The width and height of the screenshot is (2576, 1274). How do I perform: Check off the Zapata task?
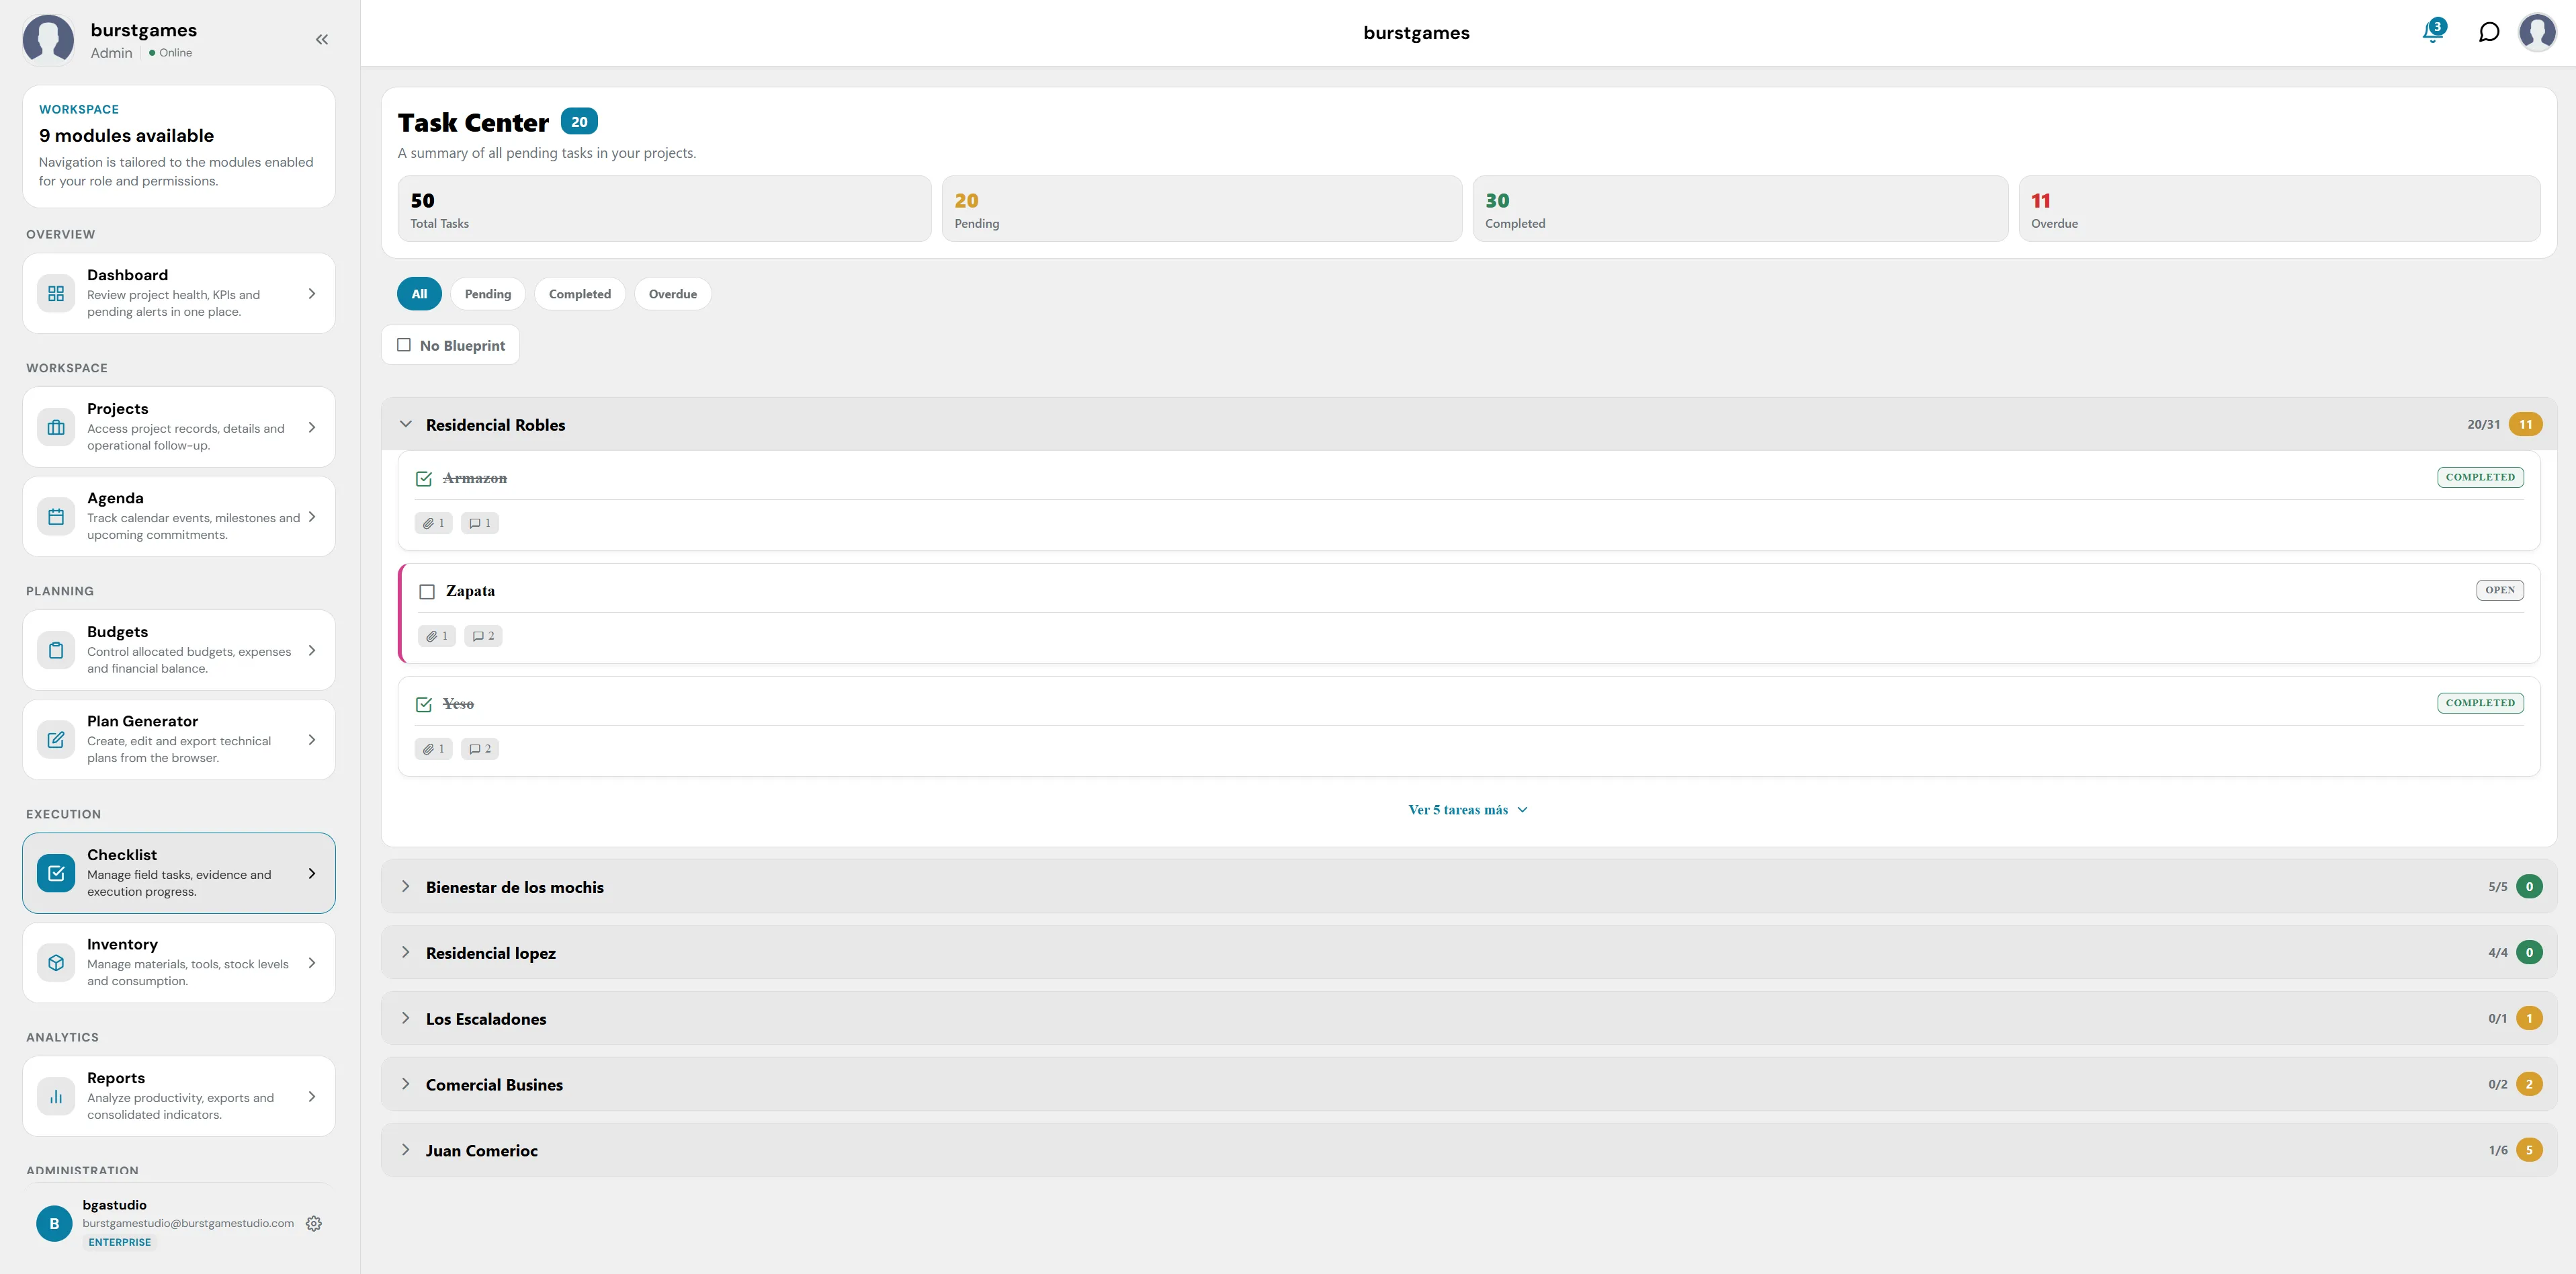(427, 592)
